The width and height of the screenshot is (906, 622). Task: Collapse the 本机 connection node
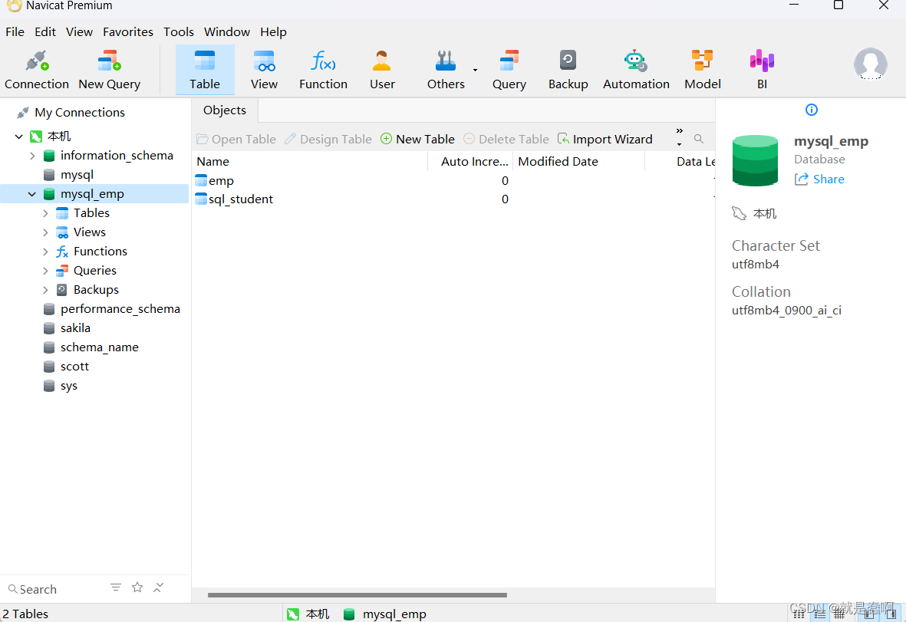click(19, 137)
